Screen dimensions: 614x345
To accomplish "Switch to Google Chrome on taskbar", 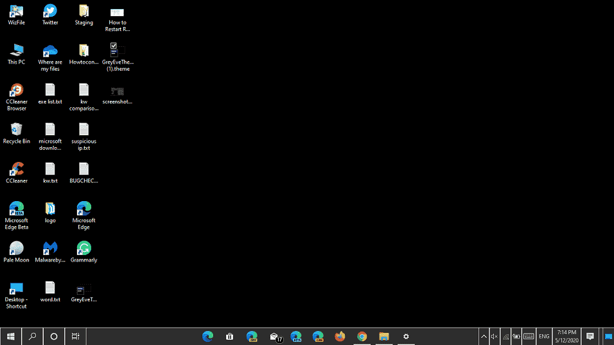I will pos(362,337).
